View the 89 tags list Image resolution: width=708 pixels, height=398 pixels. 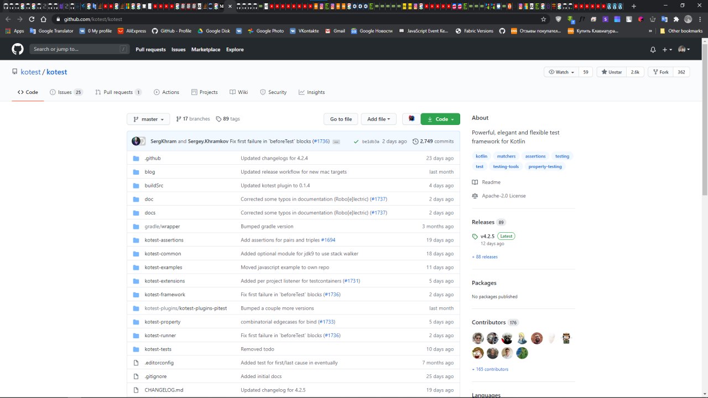228,119
